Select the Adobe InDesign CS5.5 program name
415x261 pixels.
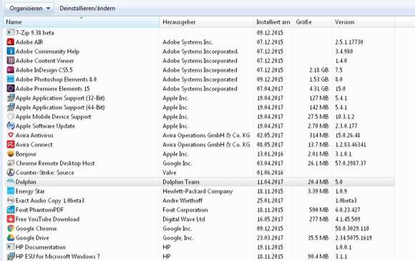[x=44, y=70]
